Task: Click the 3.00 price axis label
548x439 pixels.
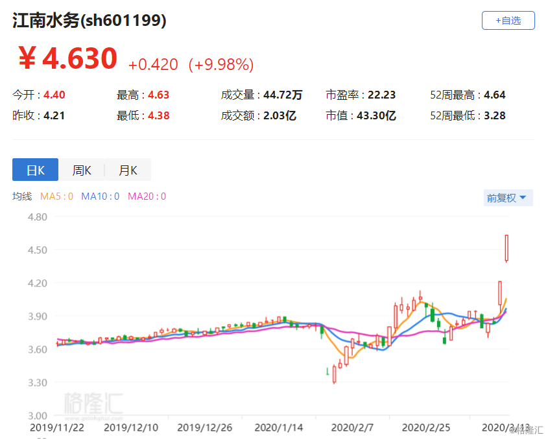Action: (38, 416)
